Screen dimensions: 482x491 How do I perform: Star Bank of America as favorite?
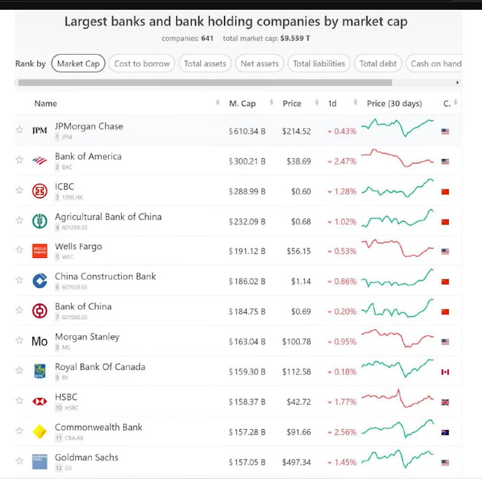pos(20,160)
